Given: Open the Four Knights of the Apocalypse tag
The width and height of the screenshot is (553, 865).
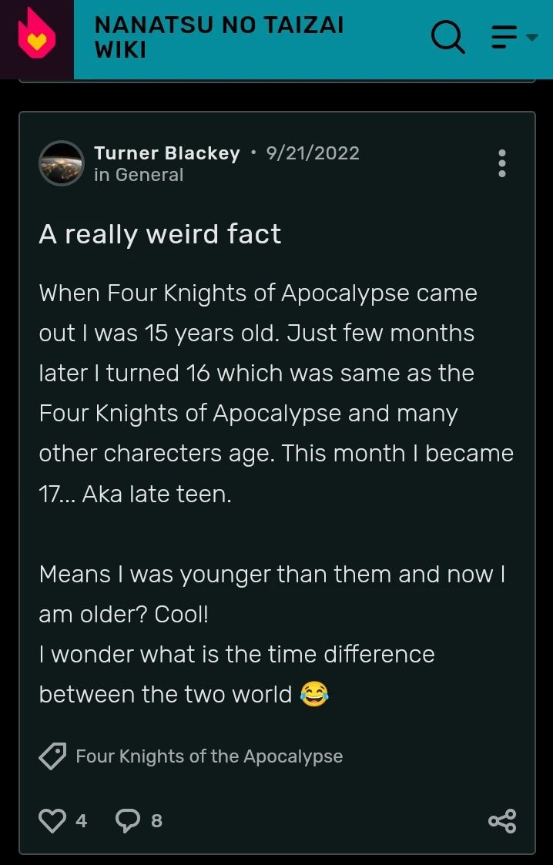Looking at the screenshot, I should point(209,756).
